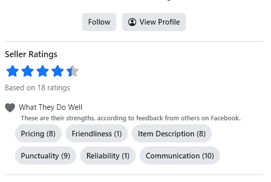
Task: Click the Follow button
Action: tap(99, 22)
